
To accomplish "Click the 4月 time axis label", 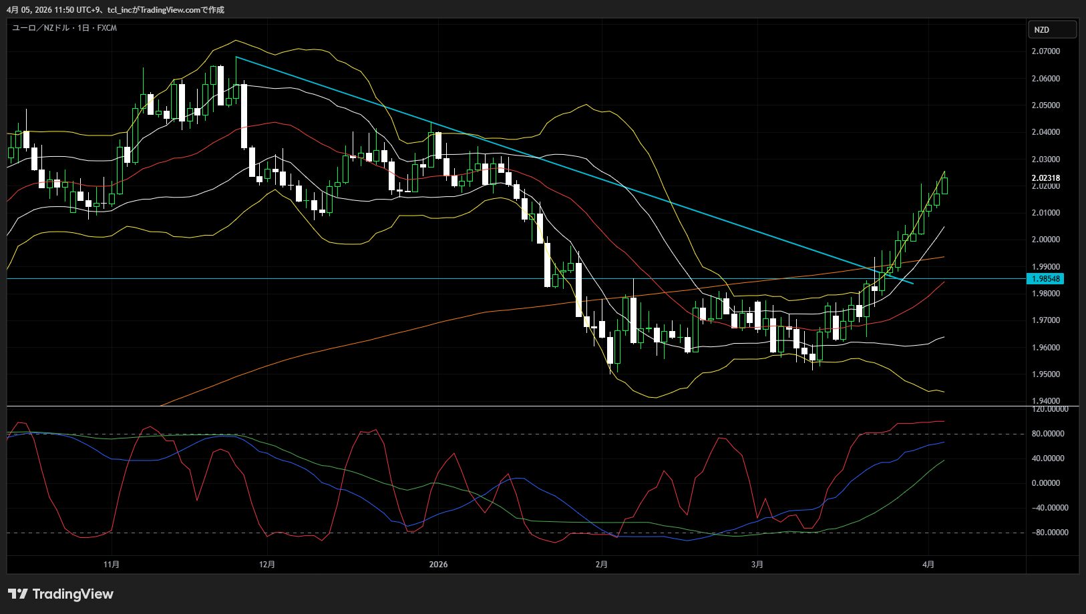I will click(928, 565).
